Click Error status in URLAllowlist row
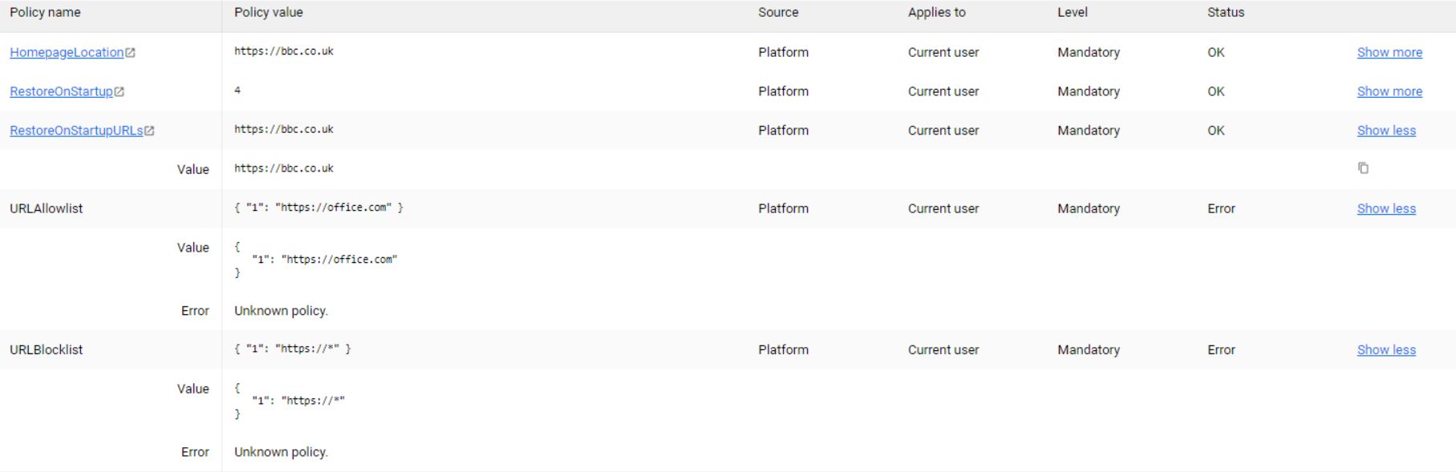The image size is (1456, 472). (1221, 209)
